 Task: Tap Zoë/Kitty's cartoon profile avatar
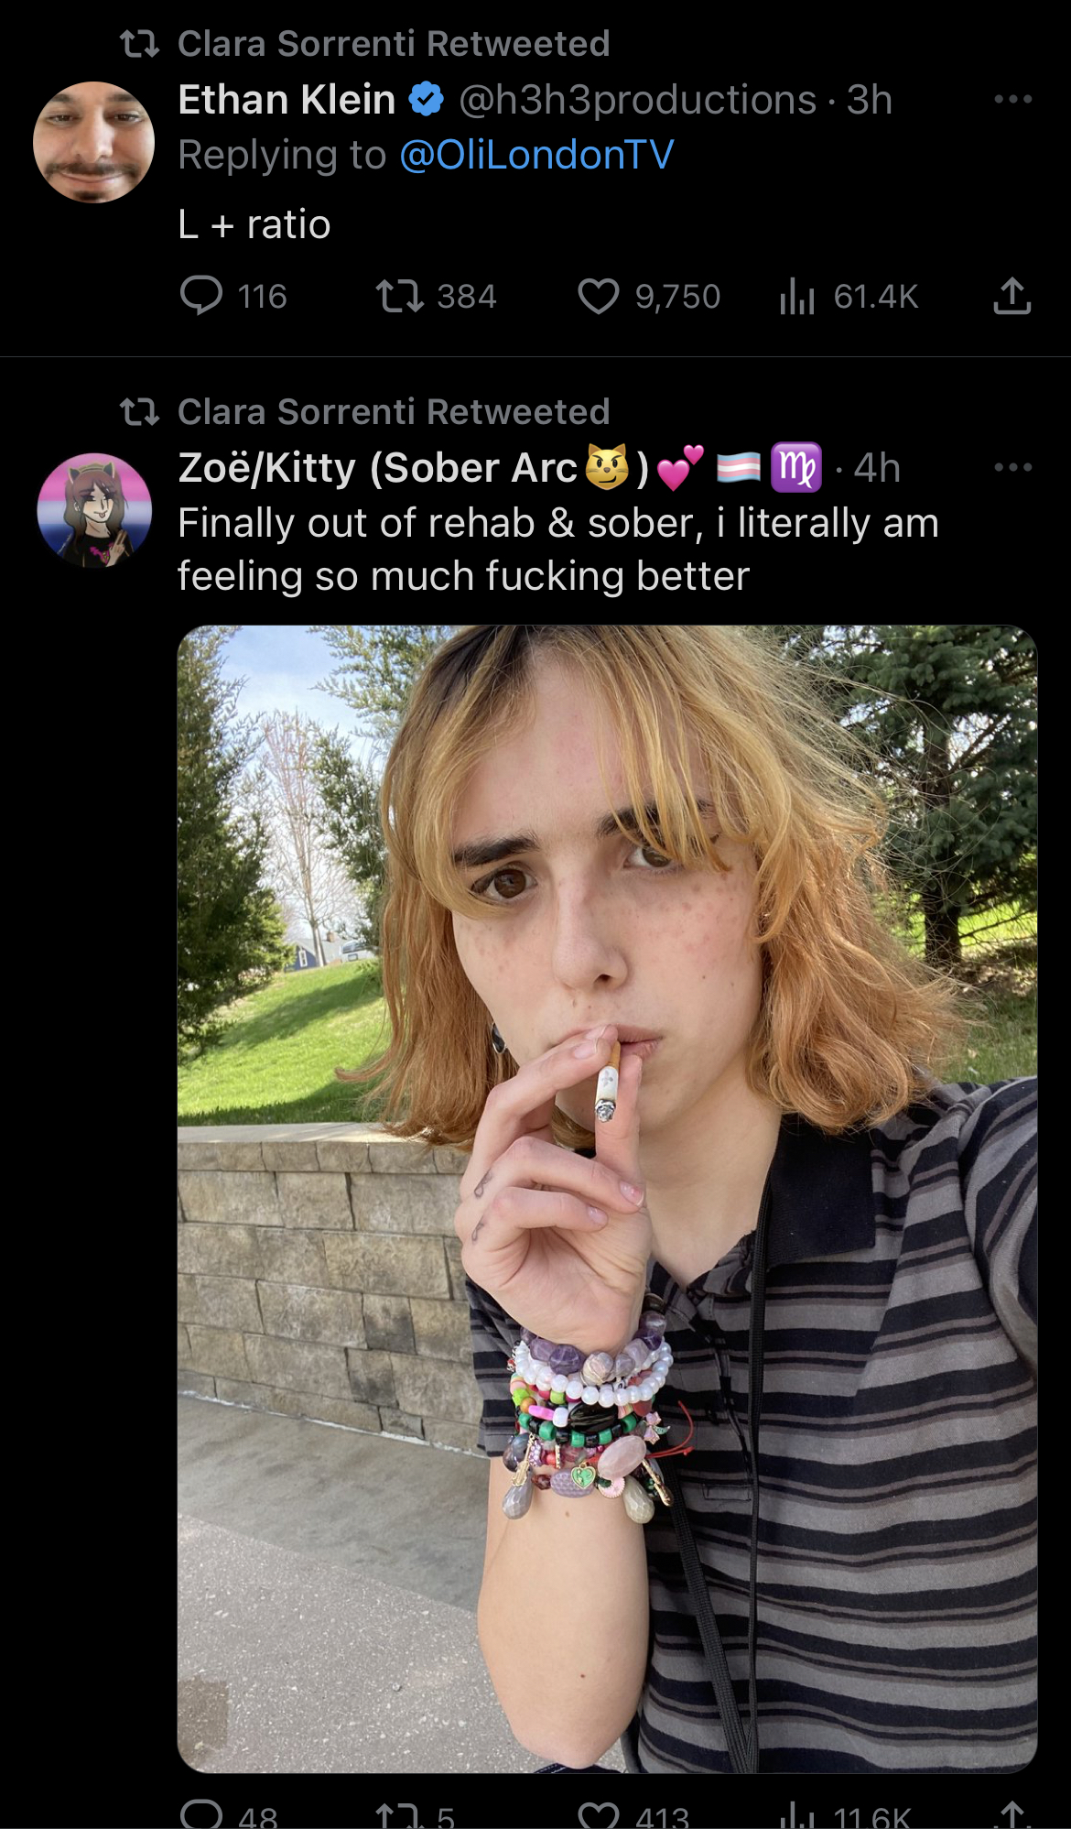click(93, 510)
